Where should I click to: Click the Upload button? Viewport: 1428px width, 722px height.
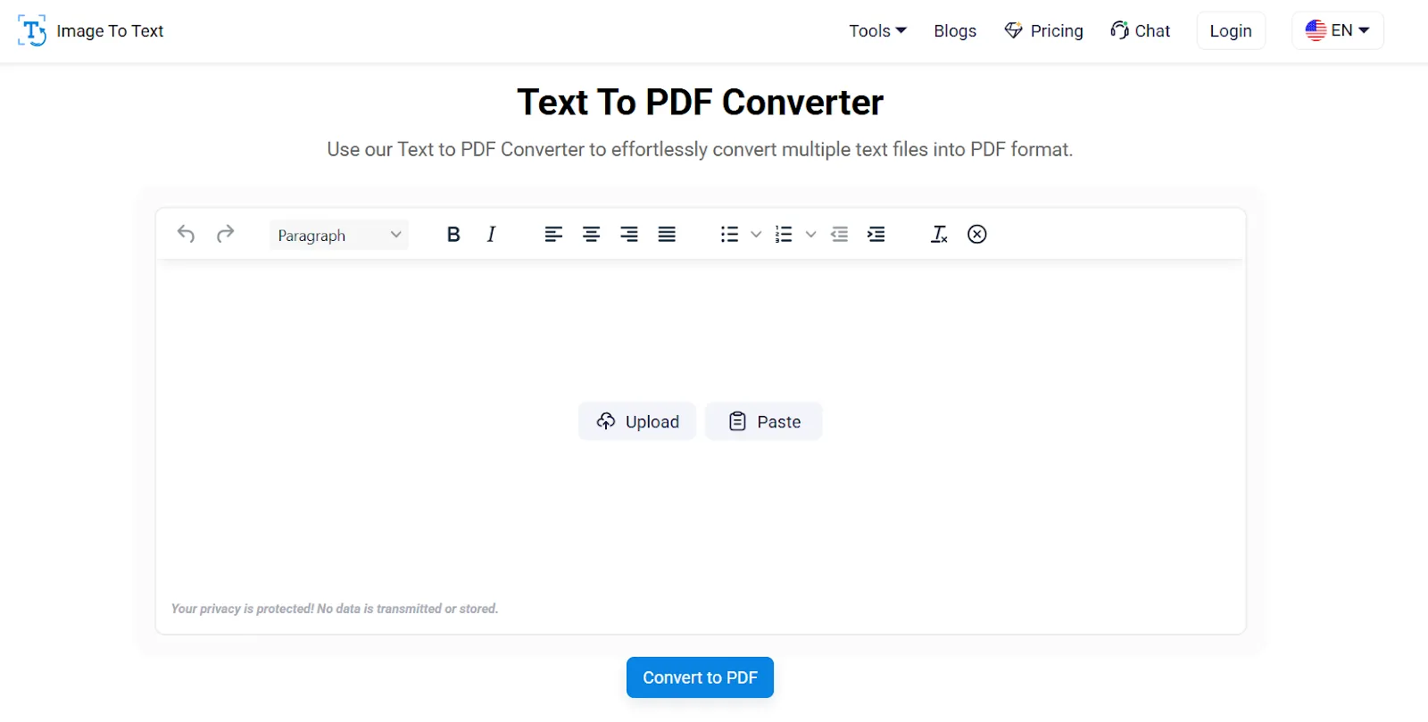pos(637,421)
